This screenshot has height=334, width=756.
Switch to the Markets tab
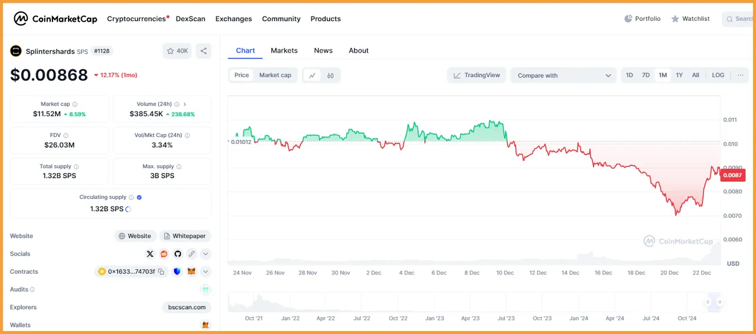click(284, 51)
